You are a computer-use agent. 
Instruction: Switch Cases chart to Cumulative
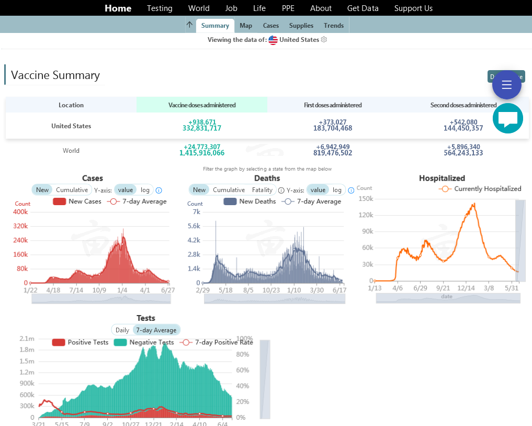tap(72, 190)
